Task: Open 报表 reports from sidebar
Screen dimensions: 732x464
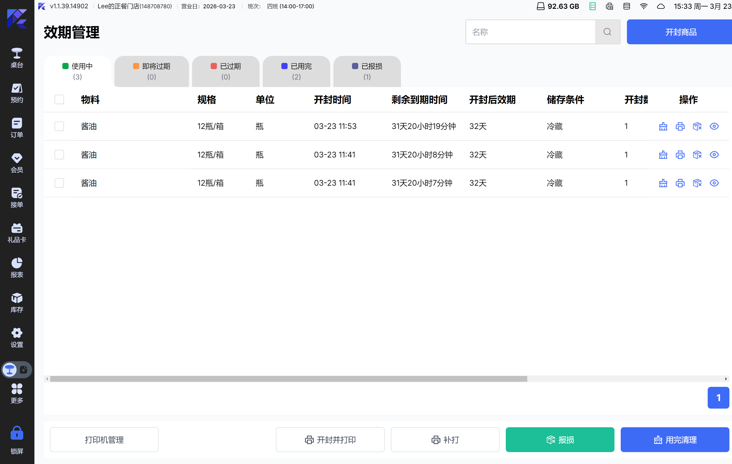Action: coord(17,267)
